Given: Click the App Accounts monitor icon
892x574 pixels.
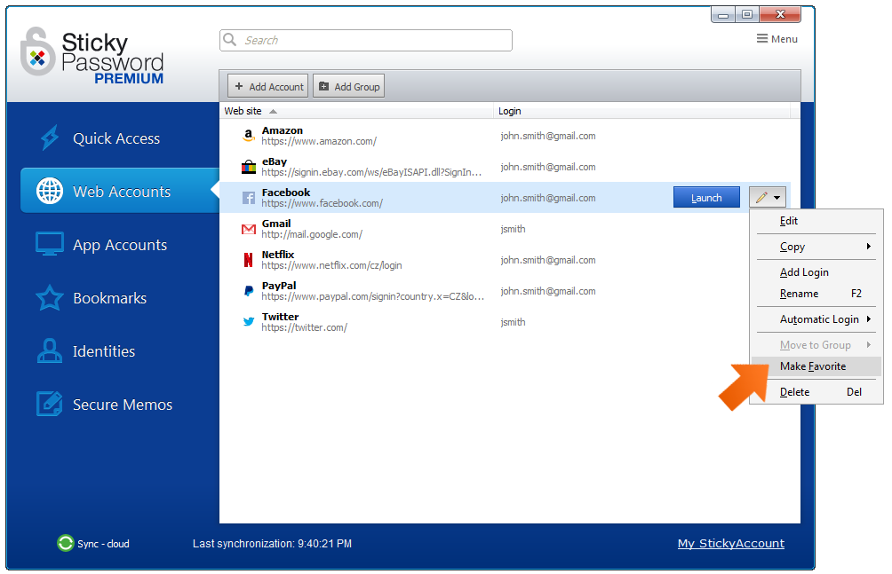Looking at the screenshot, I should (x=50, y=244).
